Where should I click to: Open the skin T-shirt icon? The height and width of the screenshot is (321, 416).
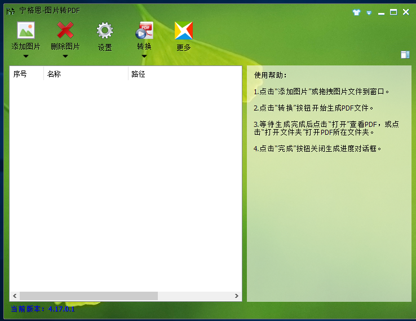tap(357, 12)
